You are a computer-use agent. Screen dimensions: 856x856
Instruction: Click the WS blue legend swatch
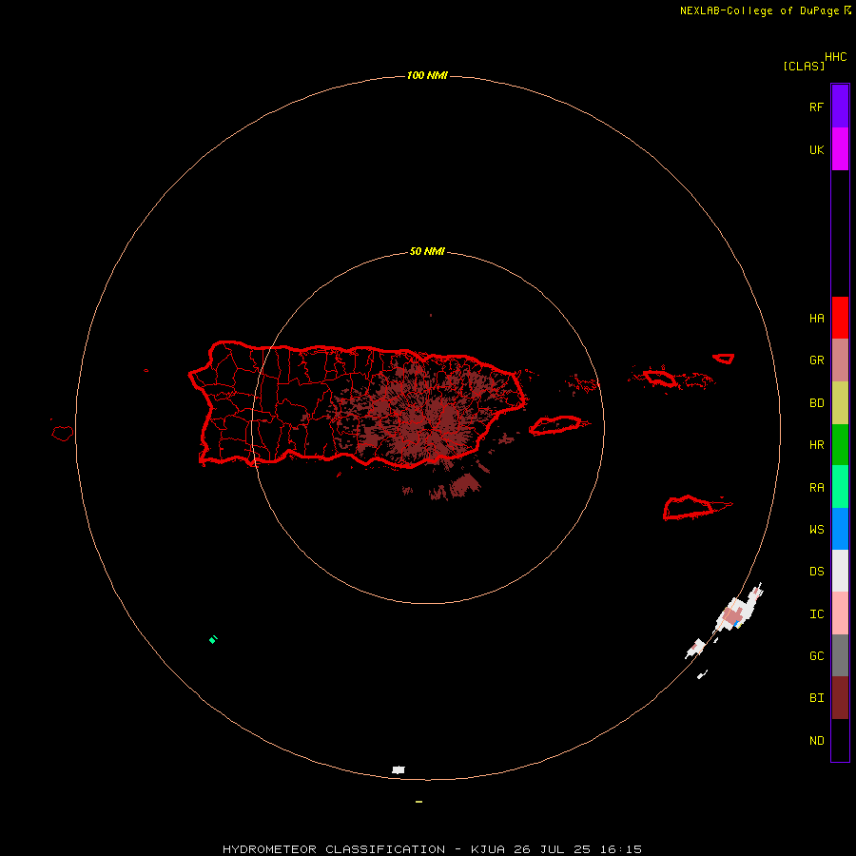coord(840,529)
